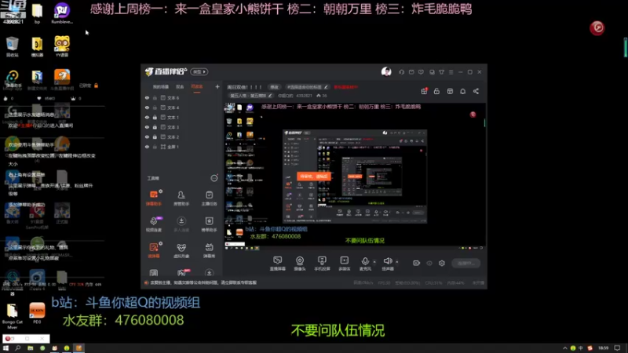Image resolution: width=628 pixels, height=353 pixels.
Task: Open the PD3 desktop shortcut
Action: pyautogui.click(x=37, y=313)
